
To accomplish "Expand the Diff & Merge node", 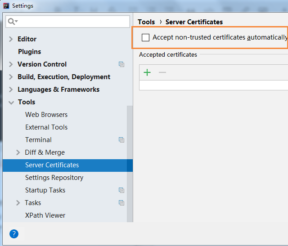I will (18, 152).
